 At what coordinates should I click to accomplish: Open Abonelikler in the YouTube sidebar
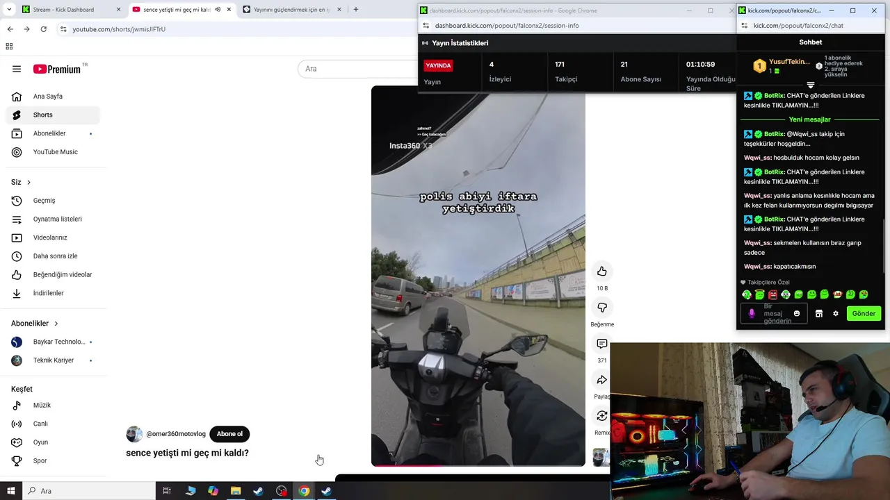(54, 133)
